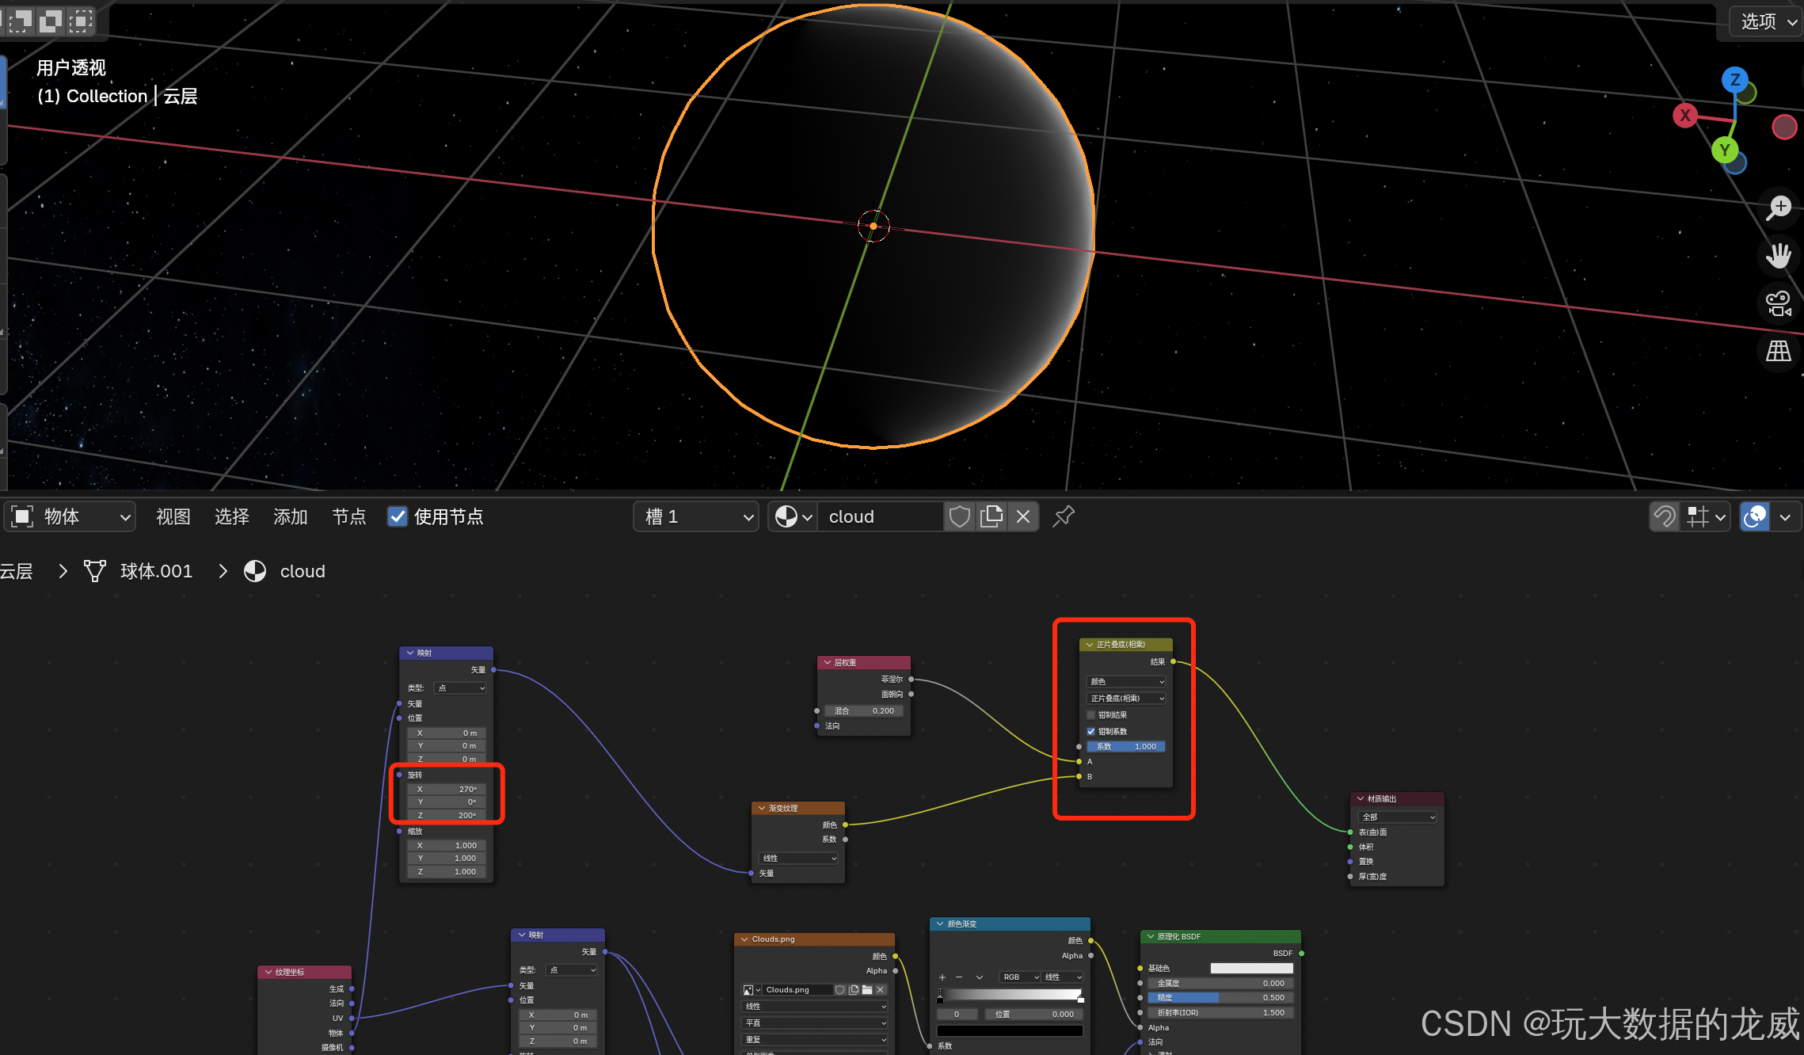Click the pan view hand icon
The width and height of the screenshot is (1804, 1055).
[x=1779, y=256]
